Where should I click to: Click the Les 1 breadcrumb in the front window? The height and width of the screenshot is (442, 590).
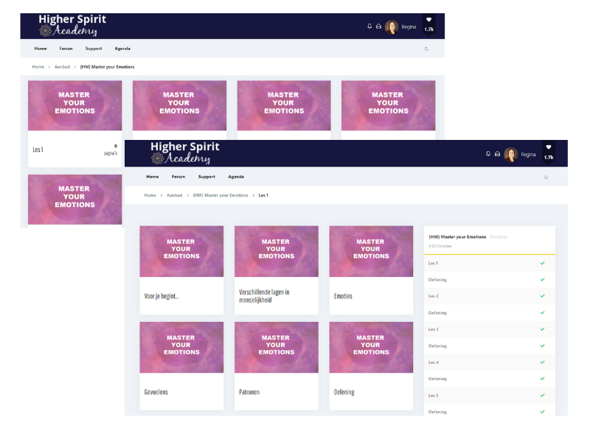pos(263,195)
